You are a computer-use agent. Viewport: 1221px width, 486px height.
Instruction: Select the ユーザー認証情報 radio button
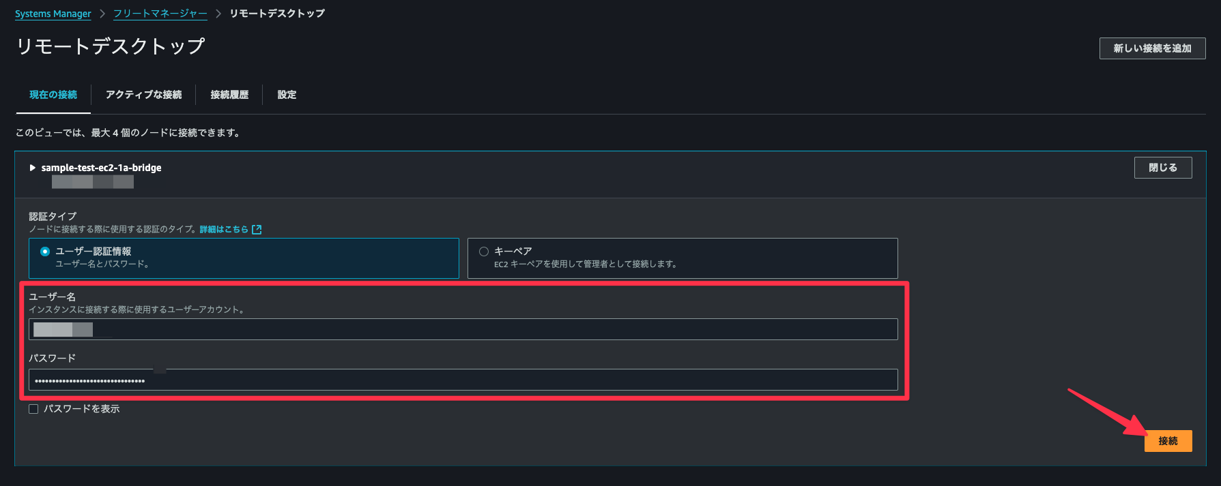tap(45, 252)
